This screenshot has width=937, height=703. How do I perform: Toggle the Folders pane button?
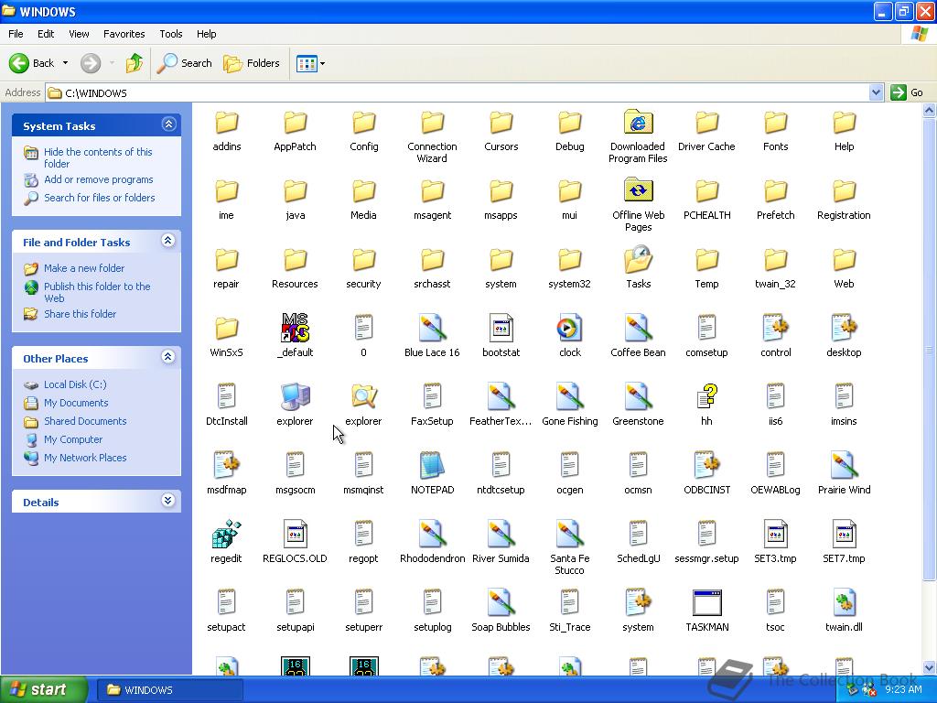pos(251,63)
